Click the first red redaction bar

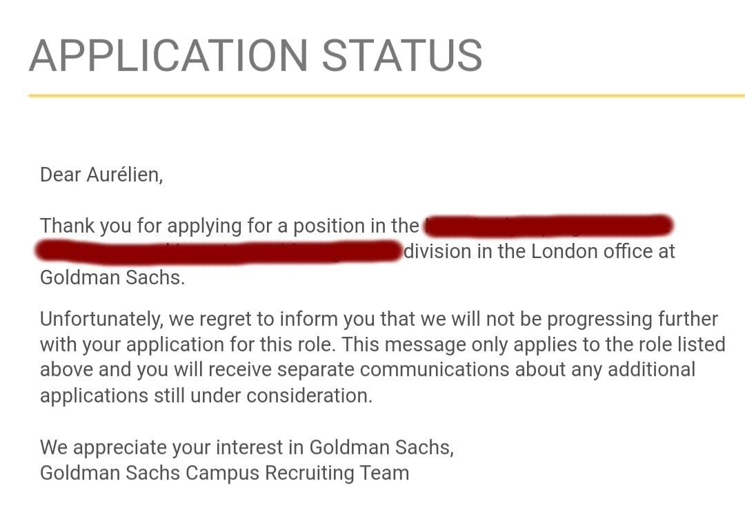pyautogui.click(x=548, y=226)
